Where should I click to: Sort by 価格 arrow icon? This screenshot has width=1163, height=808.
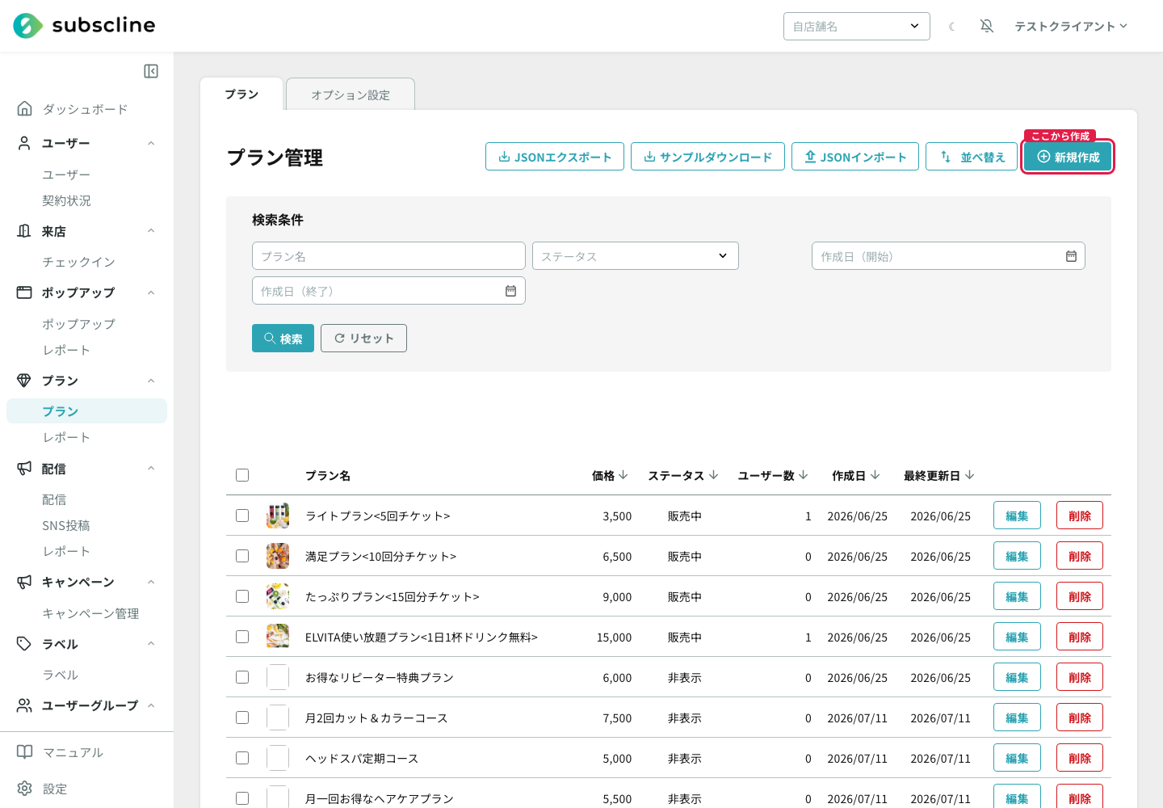coord(623,475)
